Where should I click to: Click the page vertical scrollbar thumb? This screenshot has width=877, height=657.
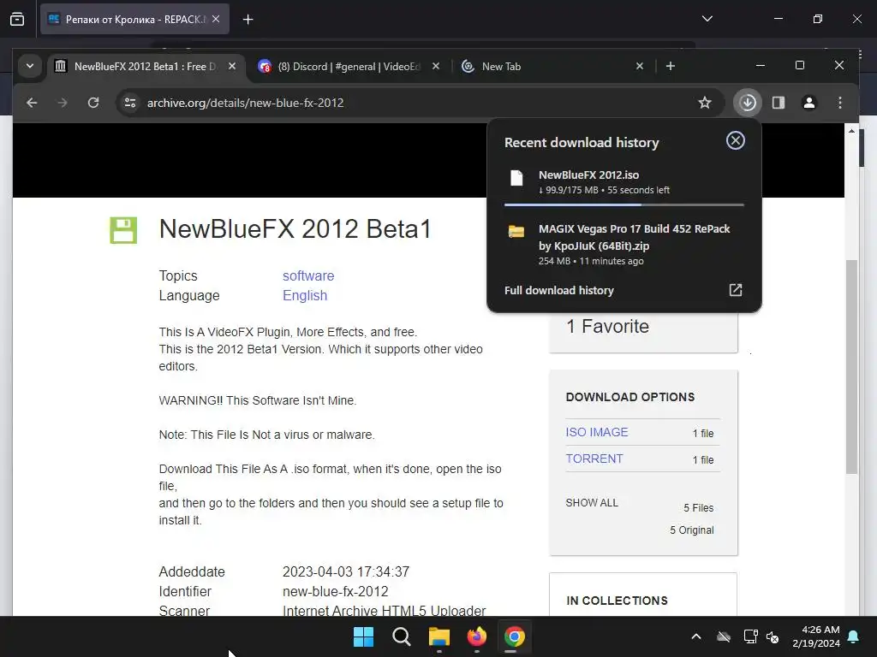851,366
